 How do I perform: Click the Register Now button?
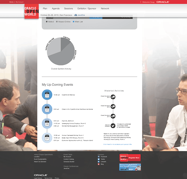[x=130, y=158]
